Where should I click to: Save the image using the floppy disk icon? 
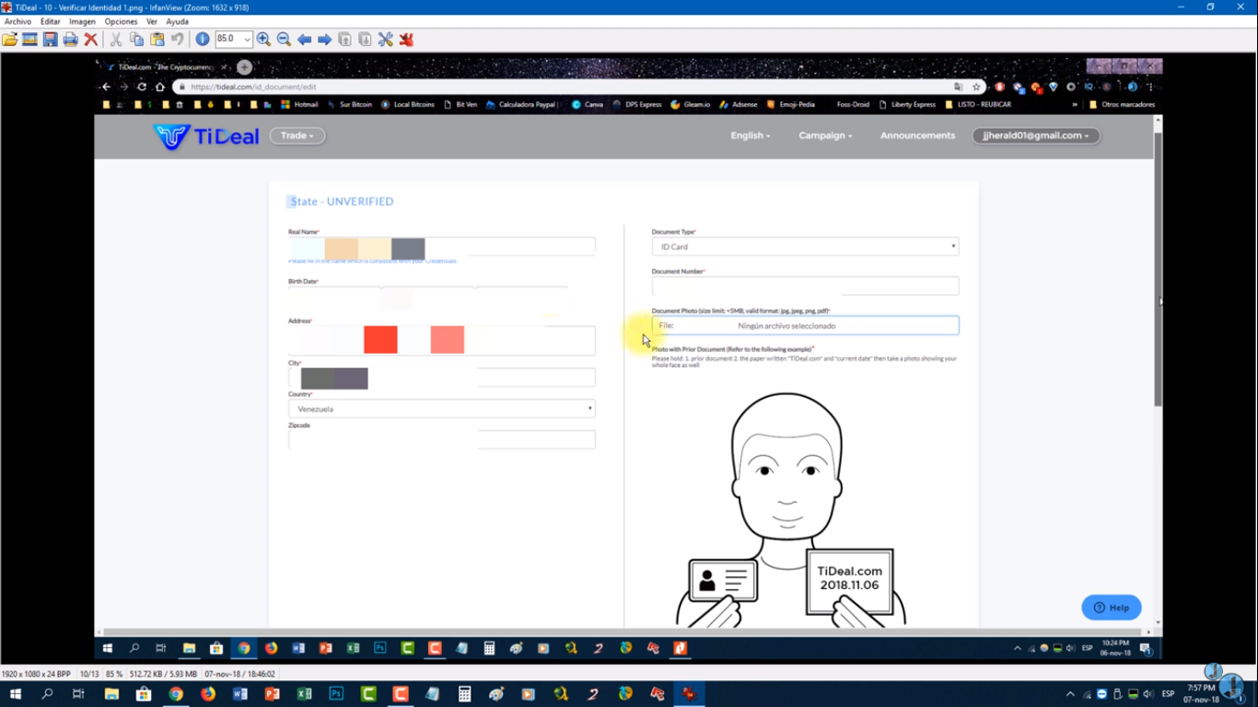pos(51,40)
